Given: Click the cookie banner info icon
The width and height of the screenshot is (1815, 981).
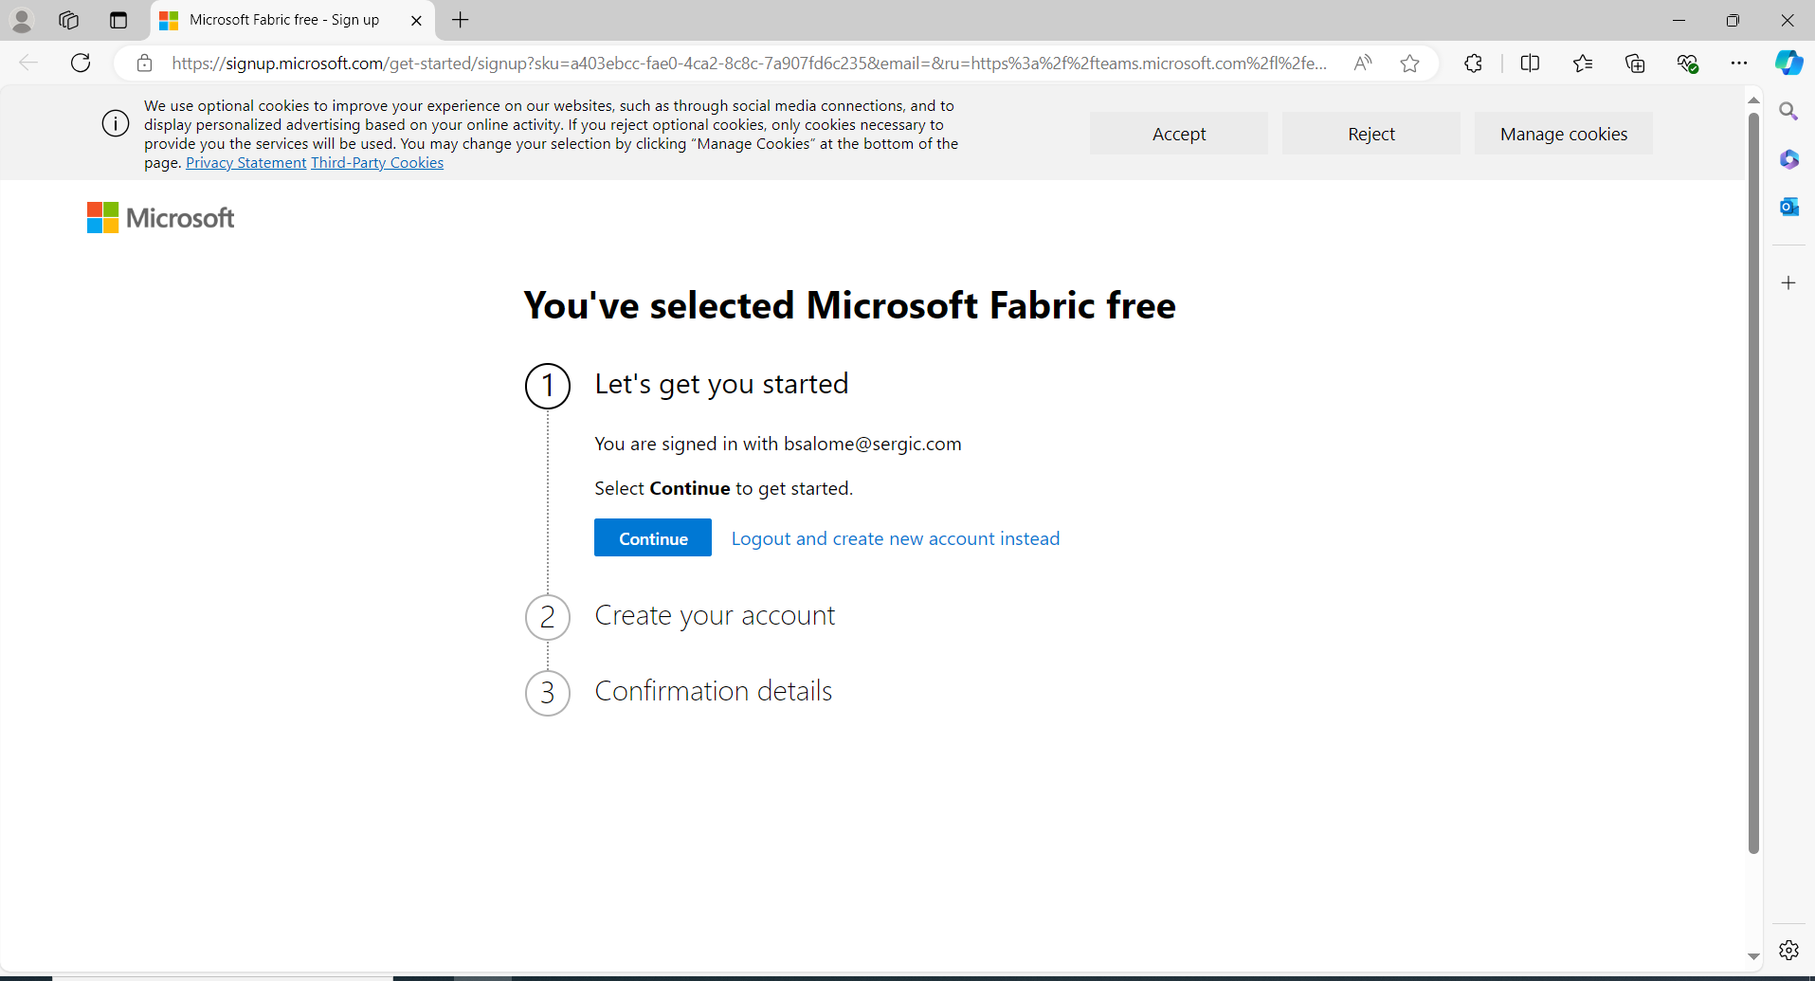Looking at the screenshot, I should click(x=116, y=123).
